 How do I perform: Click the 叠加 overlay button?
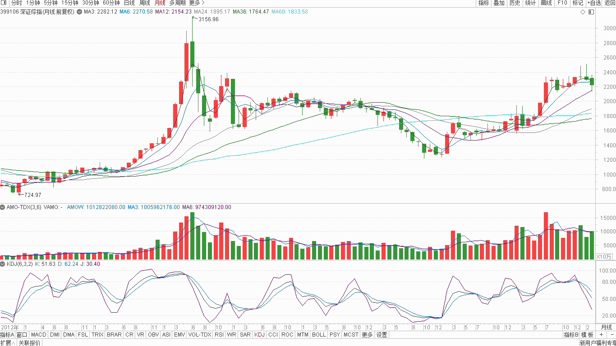click(x=499, y=3)
